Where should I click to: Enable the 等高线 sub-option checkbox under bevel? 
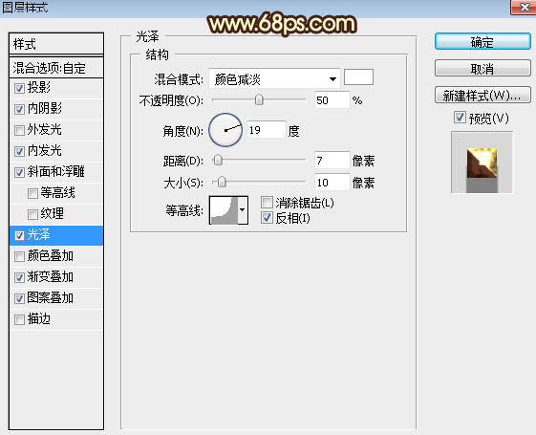click(x=32, y=193)
